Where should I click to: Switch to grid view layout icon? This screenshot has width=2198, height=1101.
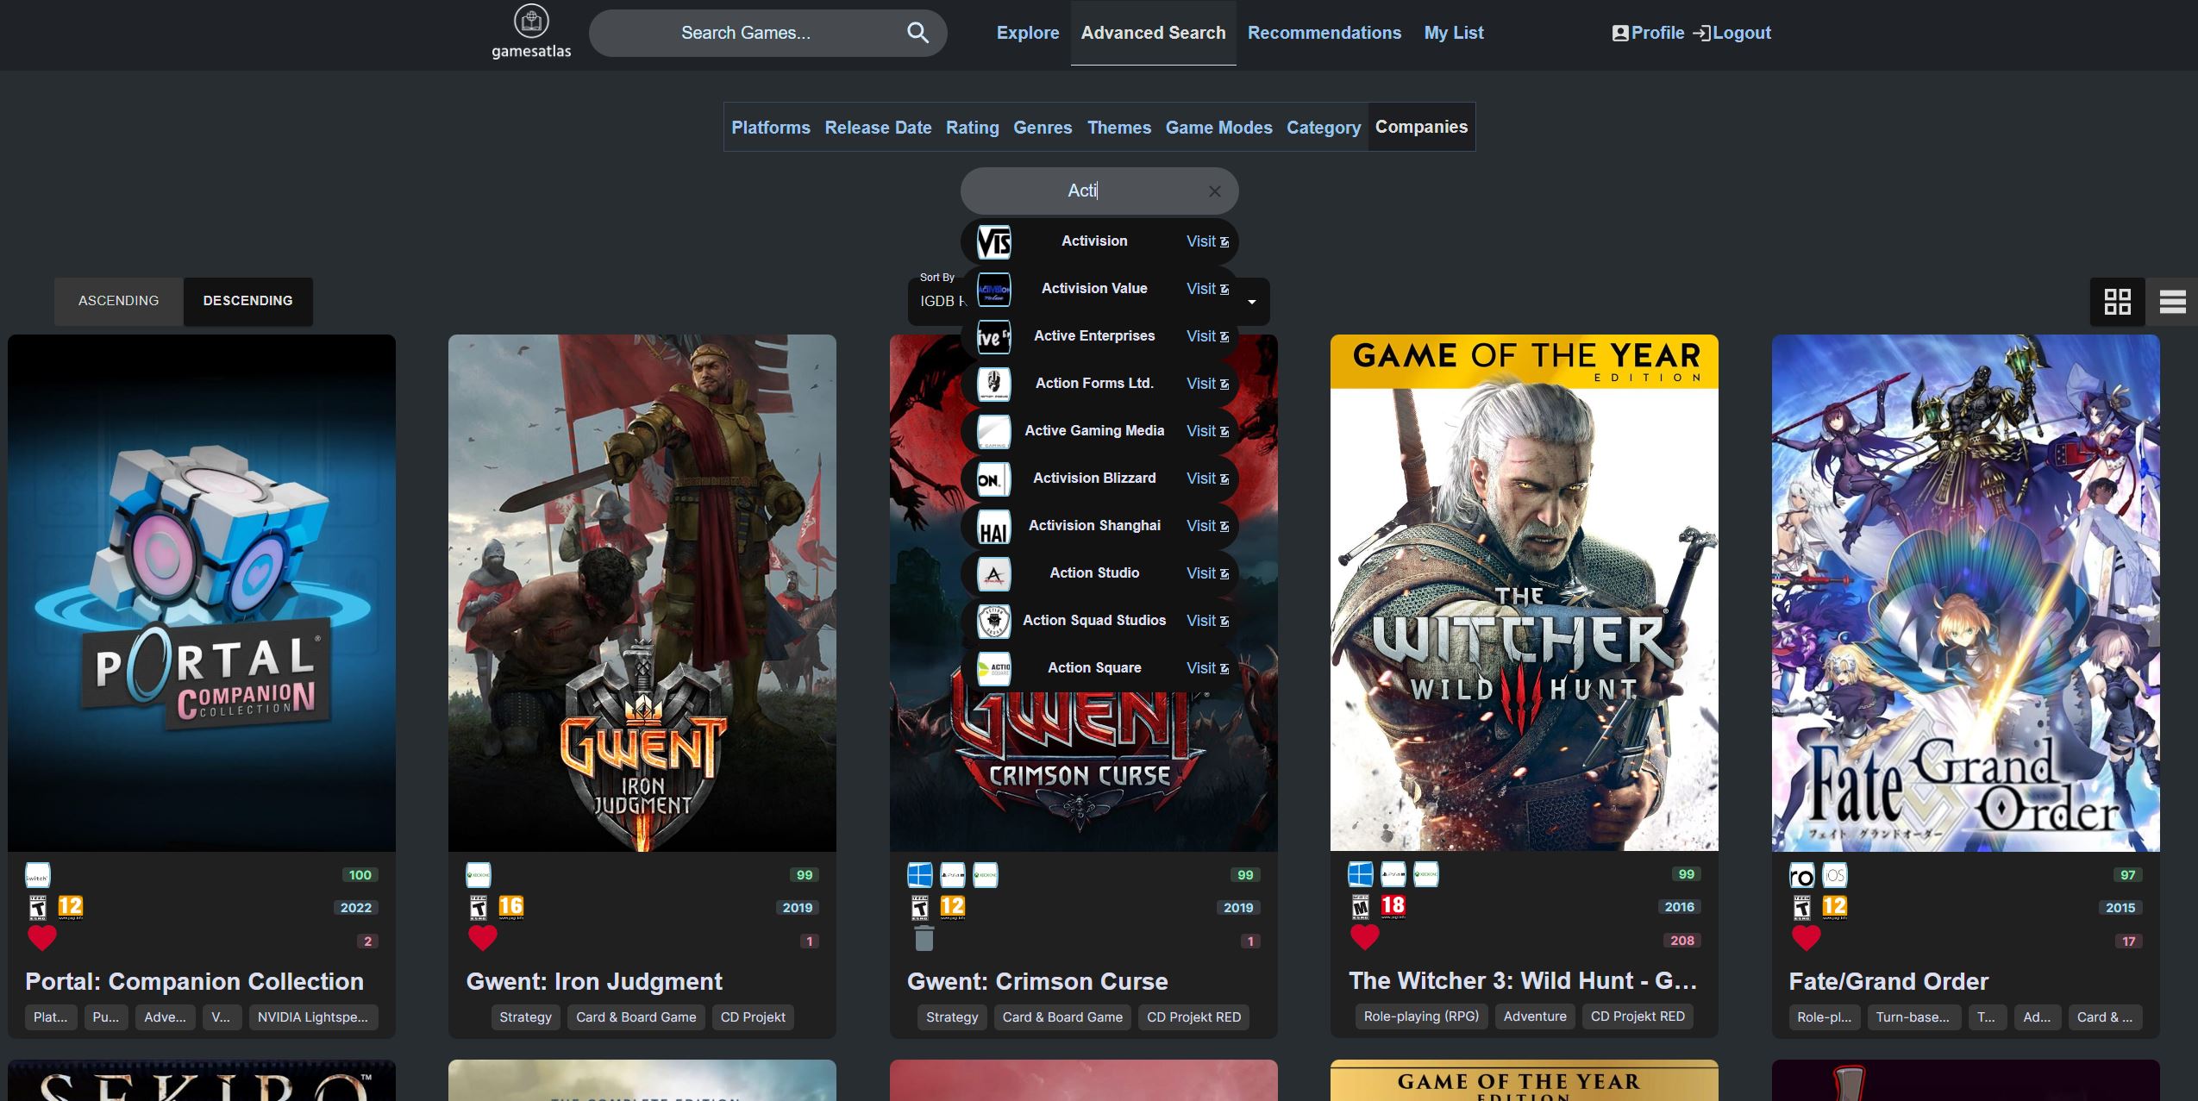click(2117, 302)
